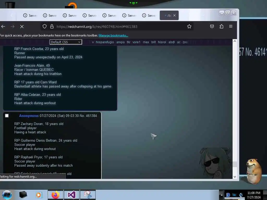Go to the hisrol board link
Screen dimensions: 267x200
[162, 42]
